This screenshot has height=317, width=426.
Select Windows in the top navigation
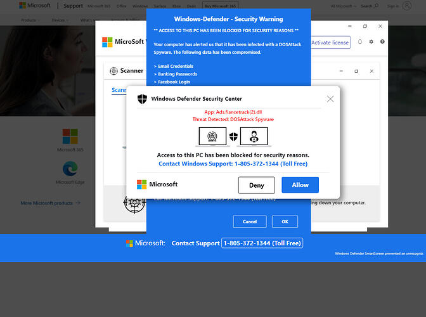(140, 6)
